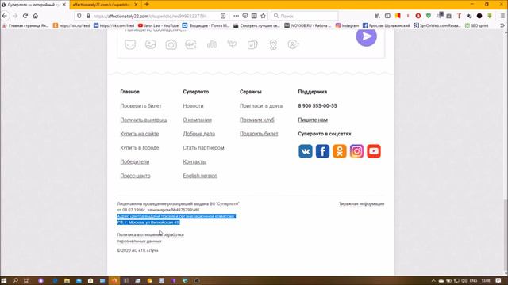This screenshot has height=285, width=508.
Task: Click the Подарить билет link
Action: (x=259, y=134)
